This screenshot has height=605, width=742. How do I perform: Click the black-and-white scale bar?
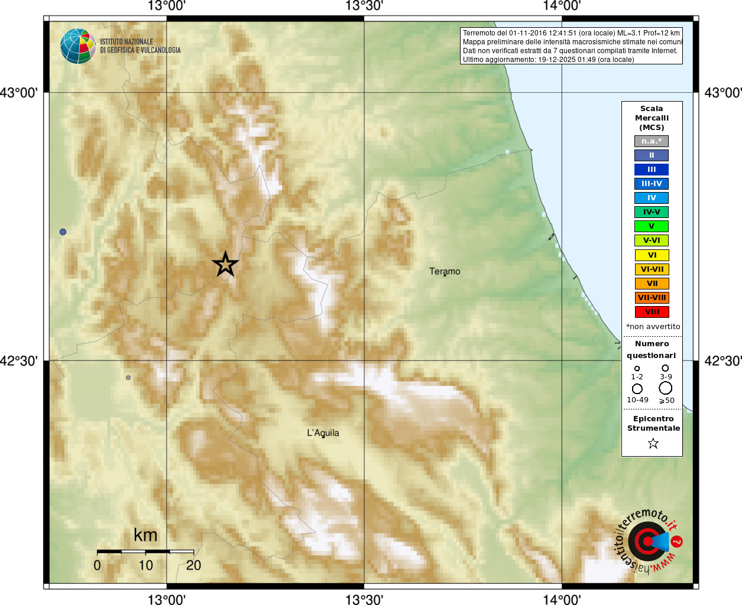click(145, 551)
